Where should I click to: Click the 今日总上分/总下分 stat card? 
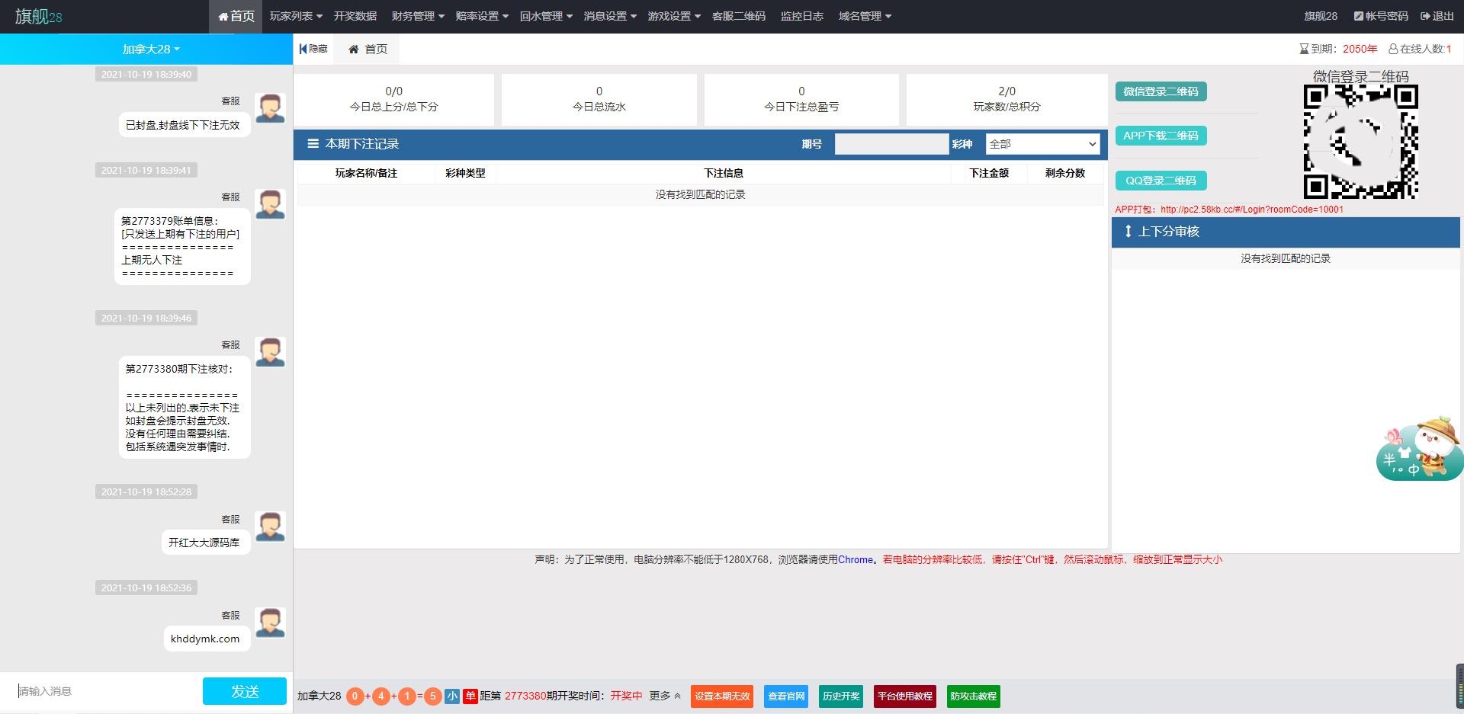pos(394,99)
